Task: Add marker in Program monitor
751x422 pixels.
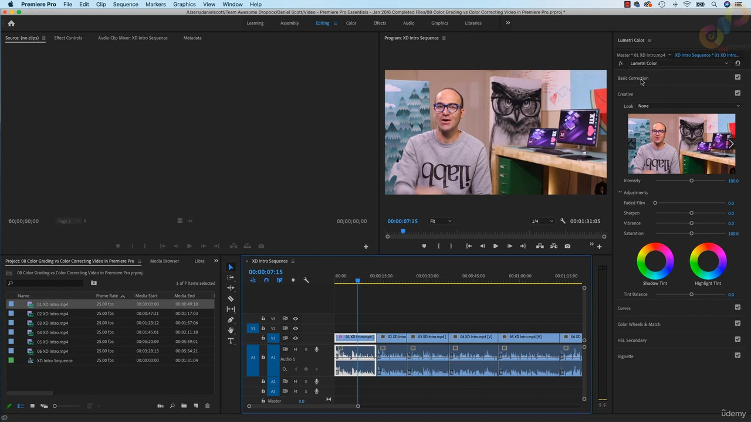Action: 424,246
